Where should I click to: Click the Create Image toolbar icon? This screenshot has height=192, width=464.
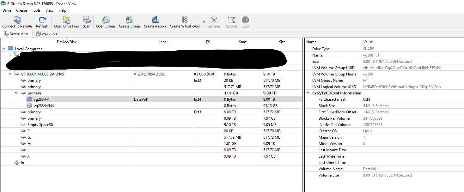pyautogui.click(x=129, y=21)
